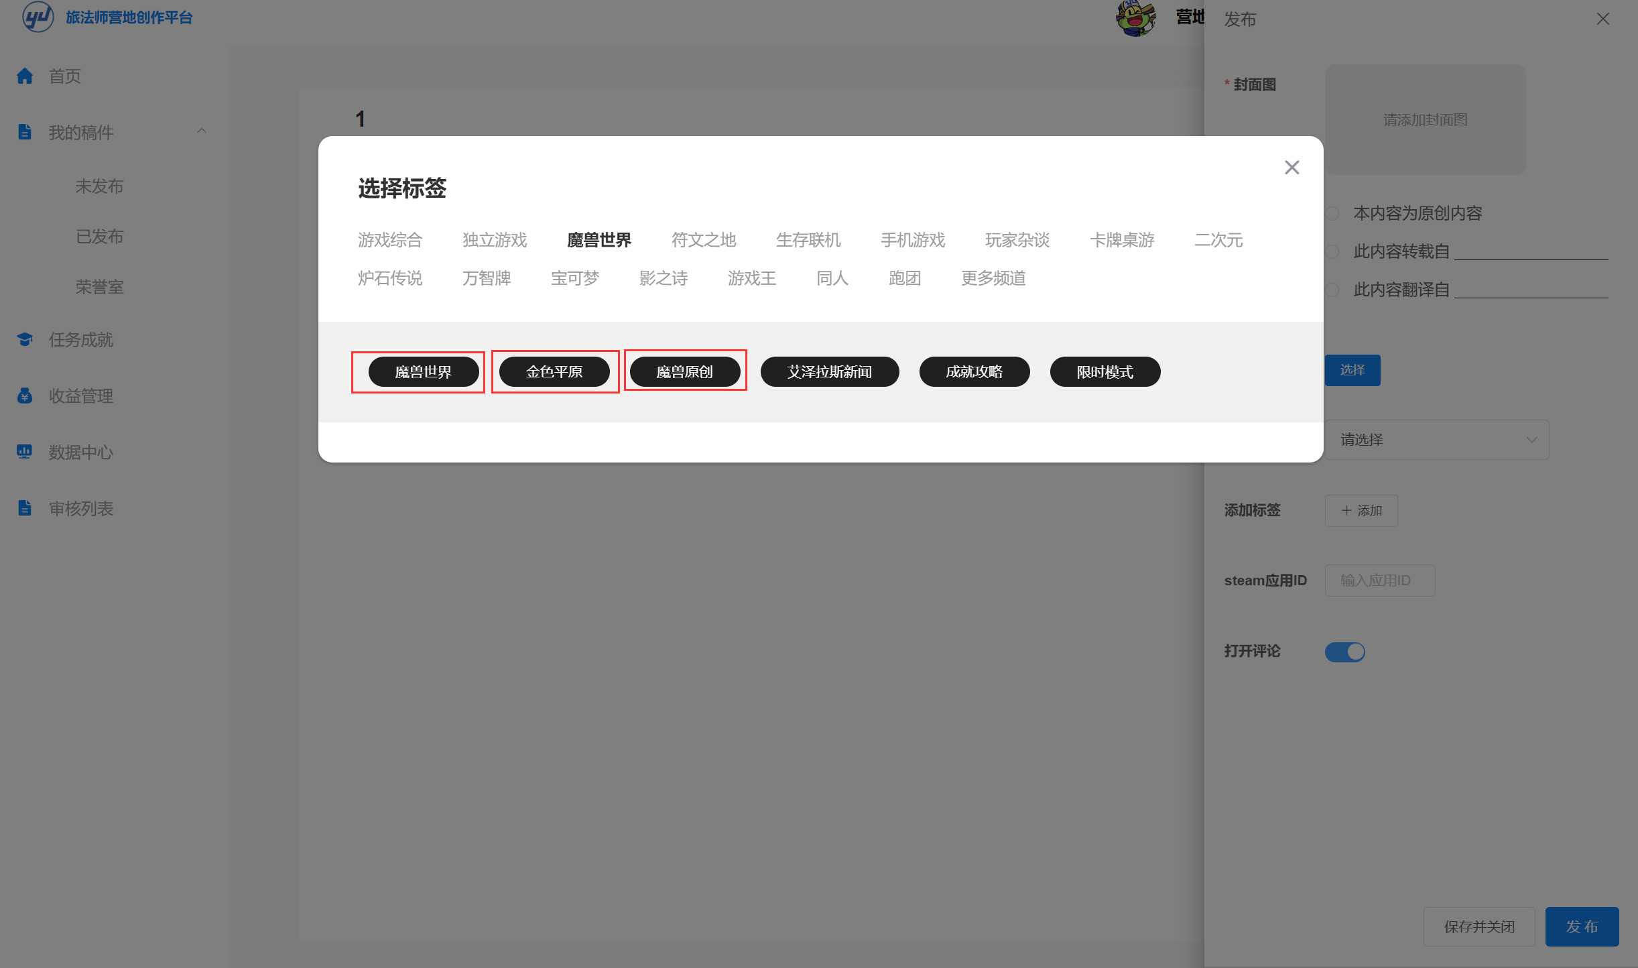This screenshot has width=1638, height=968.
Task: Click the money bag icon for 收益管理
Action: tap(25, 396)
